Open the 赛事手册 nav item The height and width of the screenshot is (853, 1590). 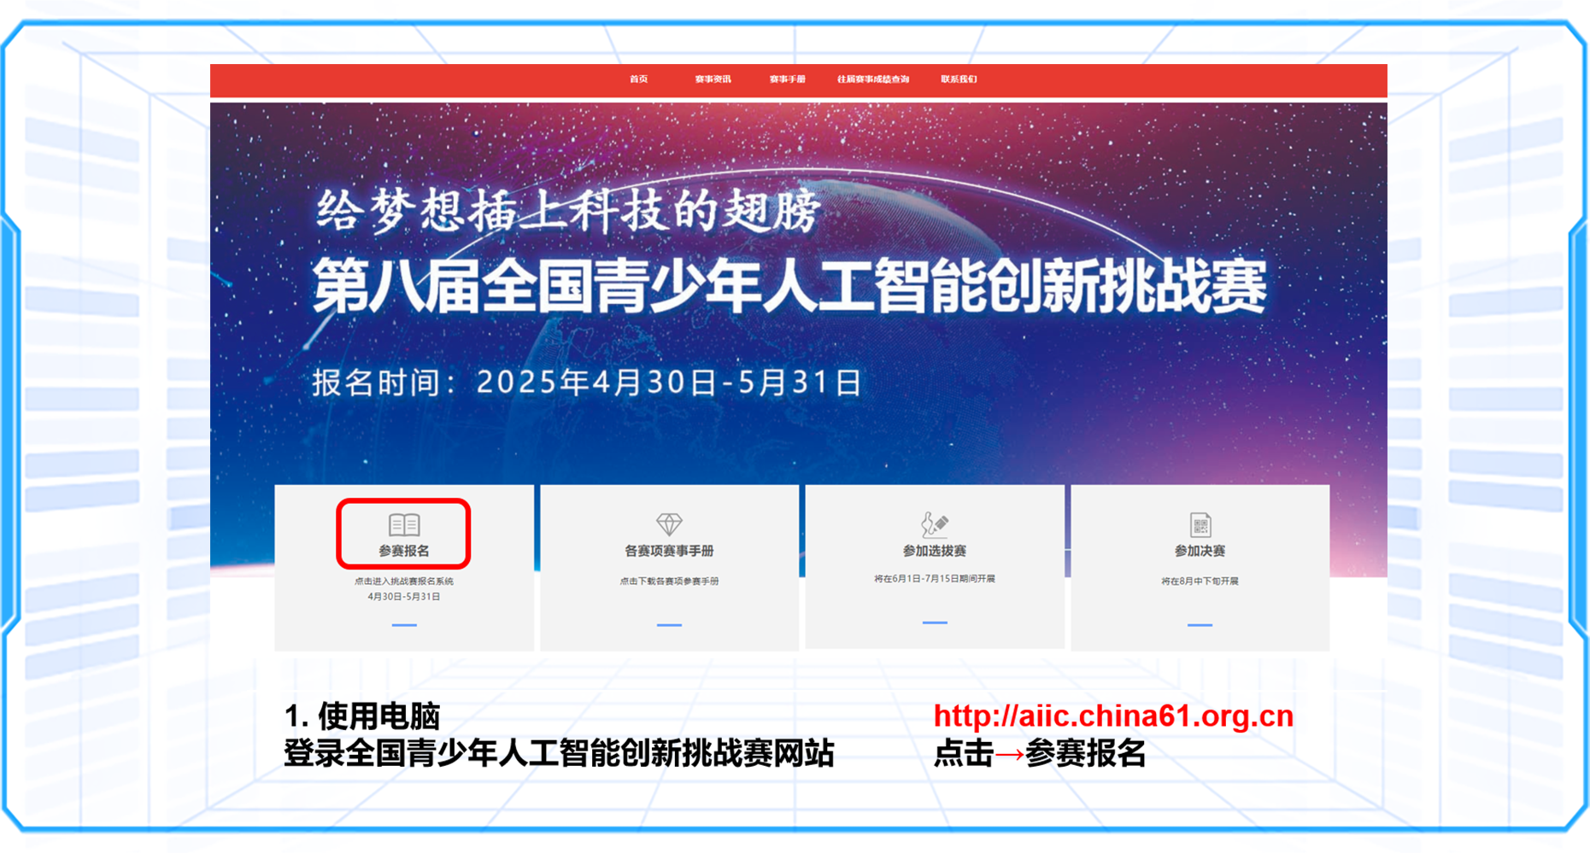787,79
